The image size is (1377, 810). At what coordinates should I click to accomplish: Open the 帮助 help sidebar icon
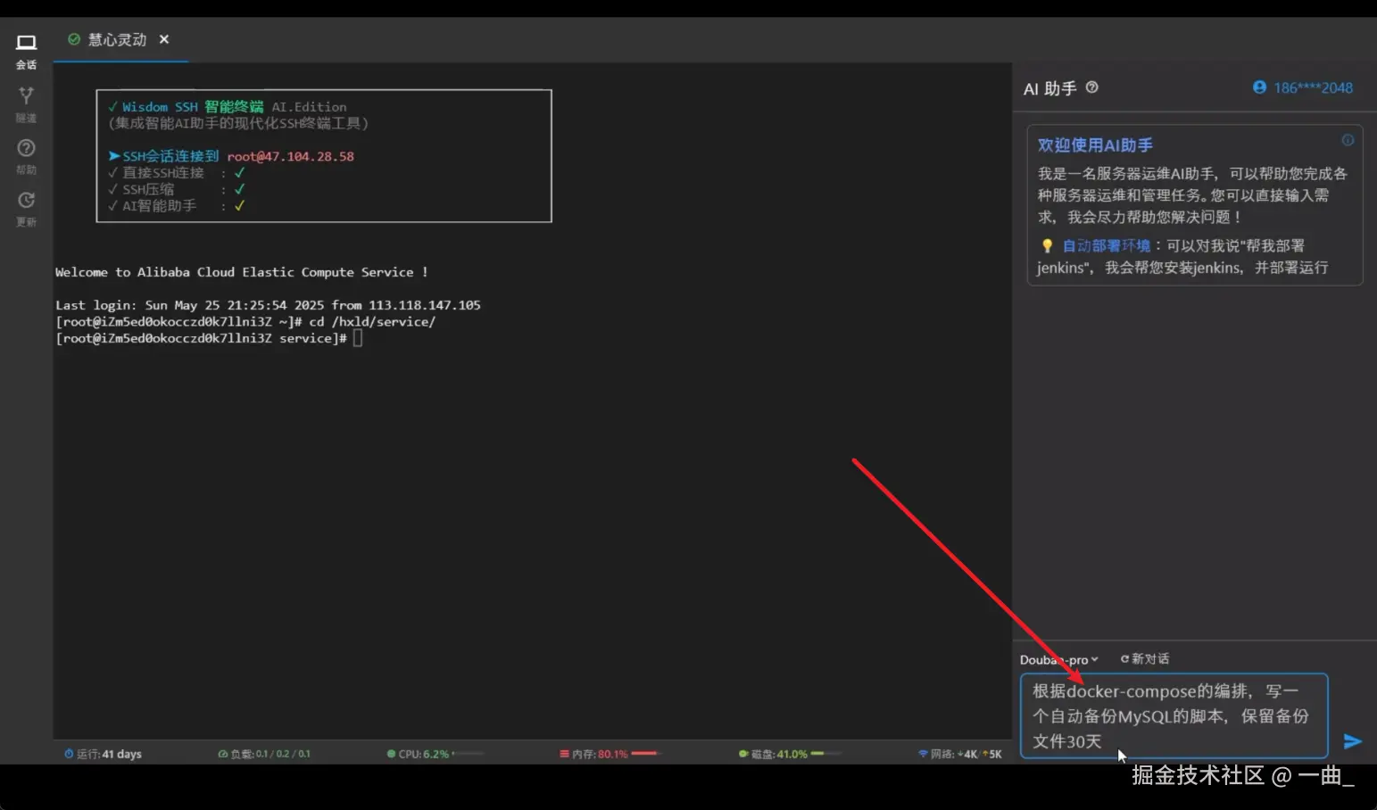click(x=26, y=156)
